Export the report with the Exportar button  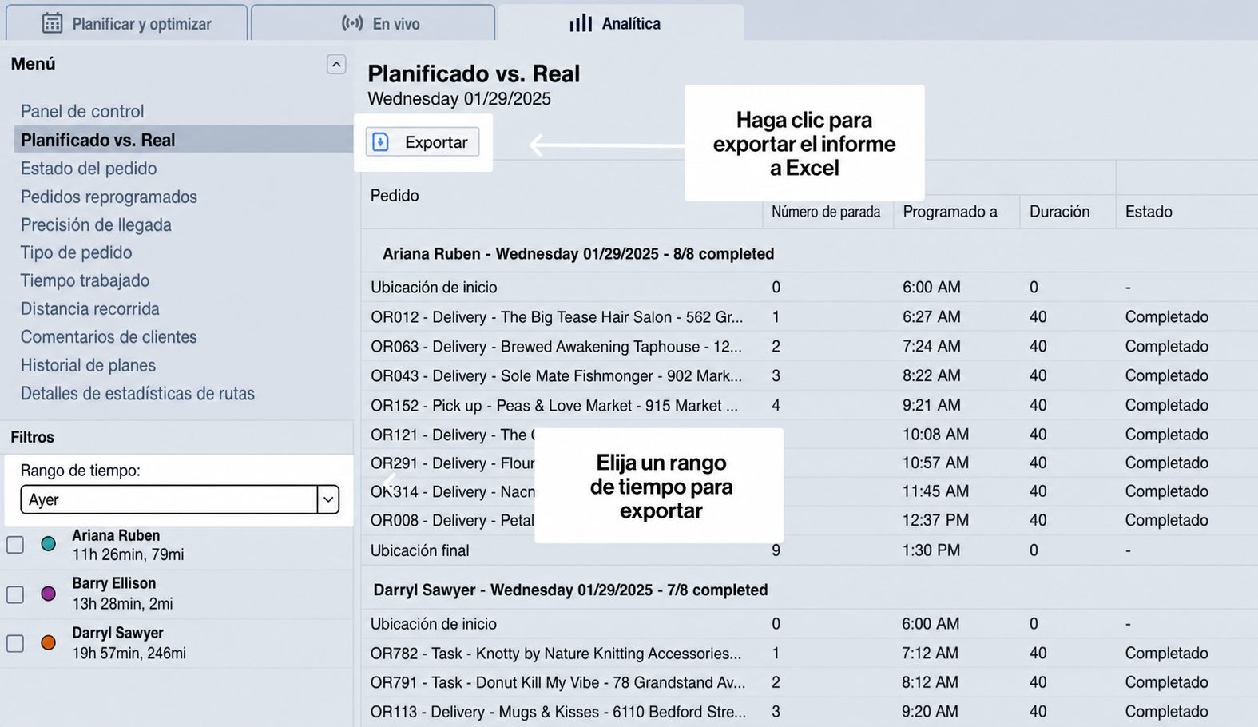pos(423,142)
